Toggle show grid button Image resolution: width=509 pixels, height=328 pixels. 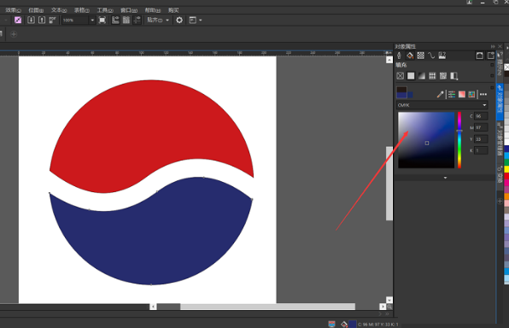(x=126, y=20)
